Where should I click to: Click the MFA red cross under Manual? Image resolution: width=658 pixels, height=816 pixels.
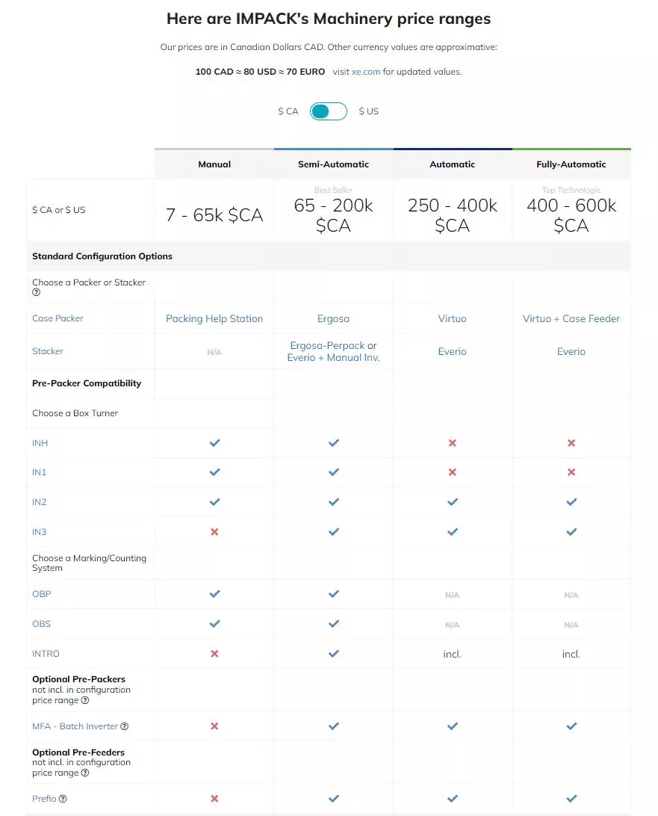214,726
